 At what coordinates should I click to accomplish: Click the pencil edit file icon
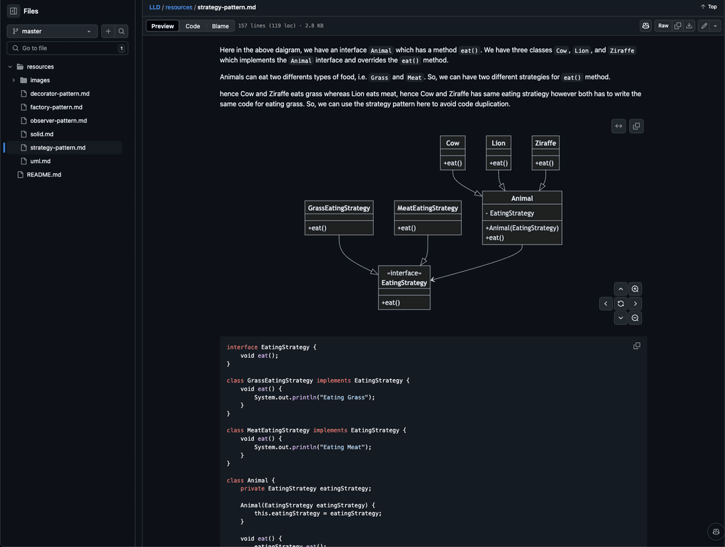(x=704, y=26)
